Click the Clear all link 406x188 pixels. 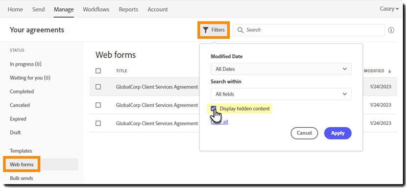click(x=219, y=122)
